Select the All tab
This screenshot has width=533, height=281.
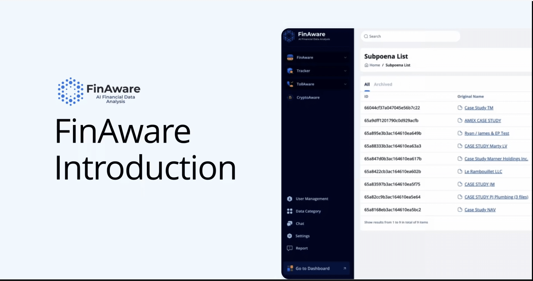367,84
